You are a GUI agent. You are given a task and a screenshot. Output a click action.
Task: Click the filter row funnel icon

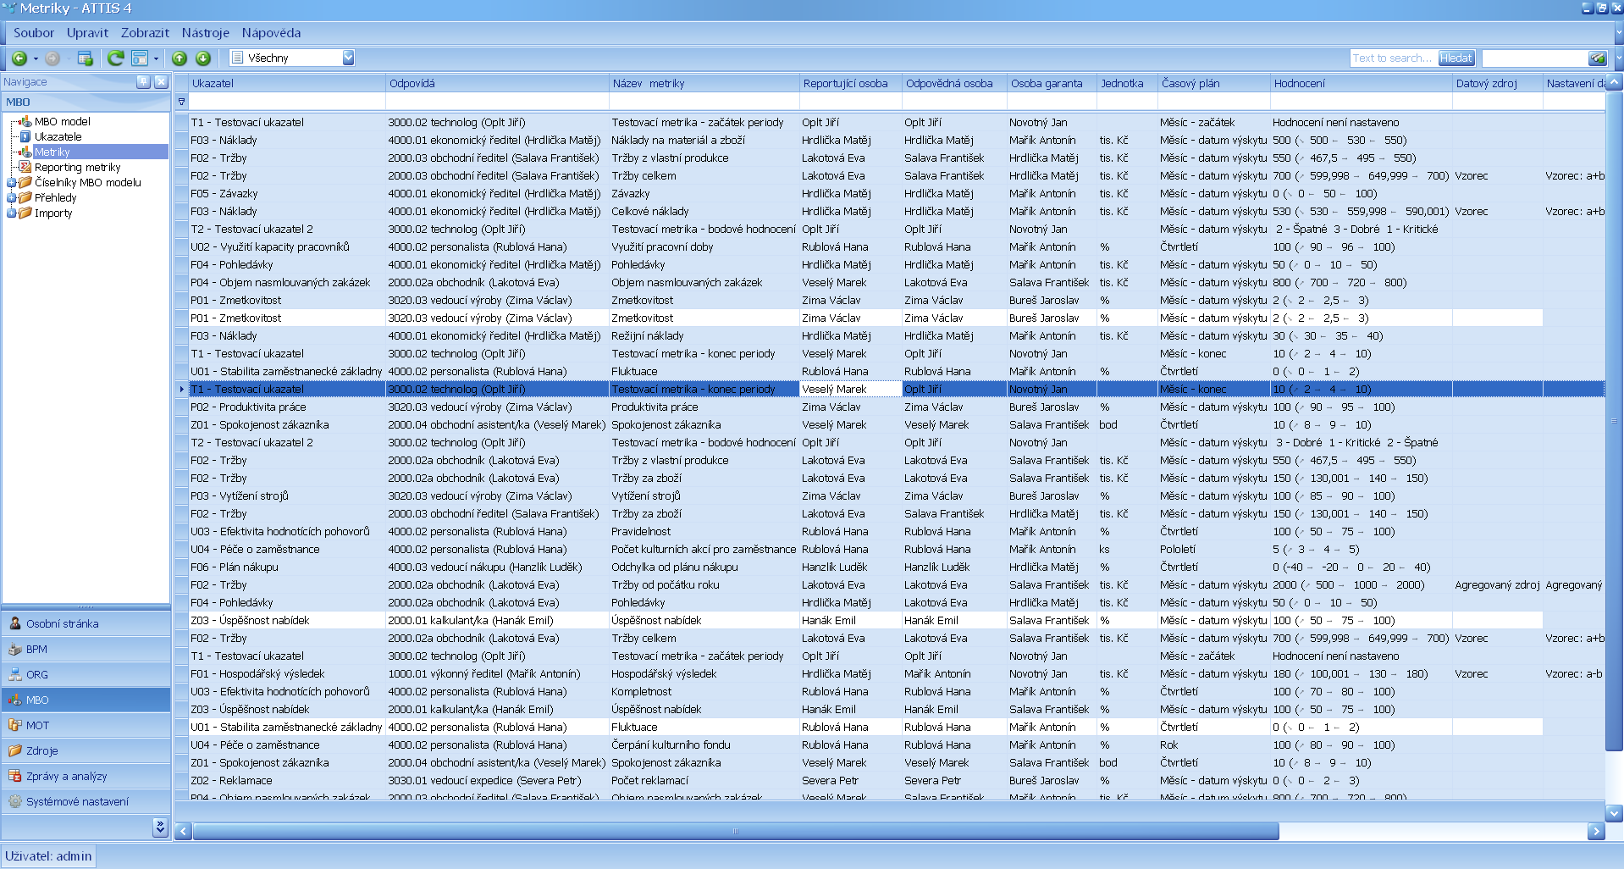[x=181, y=102]
